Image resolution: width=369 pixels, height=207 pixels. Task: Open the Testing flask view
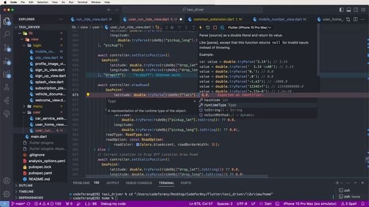point(6,87)
